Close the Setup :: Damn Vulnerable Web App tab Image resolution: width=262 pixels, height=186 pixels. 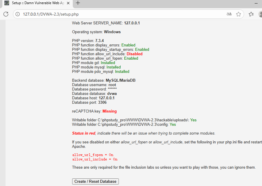tap(68, 3)
